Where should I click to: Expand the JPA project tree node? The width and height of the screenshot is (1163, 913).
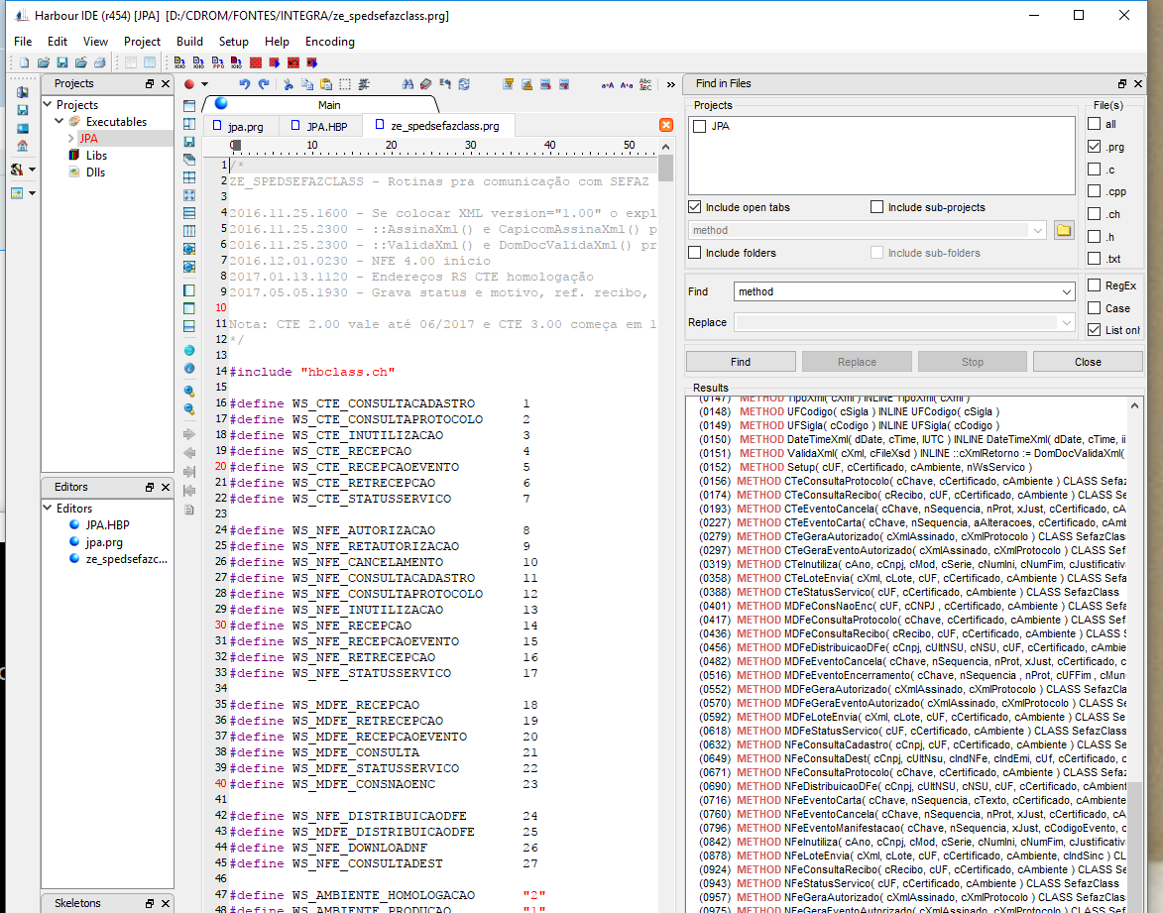[x=70, y=139]
